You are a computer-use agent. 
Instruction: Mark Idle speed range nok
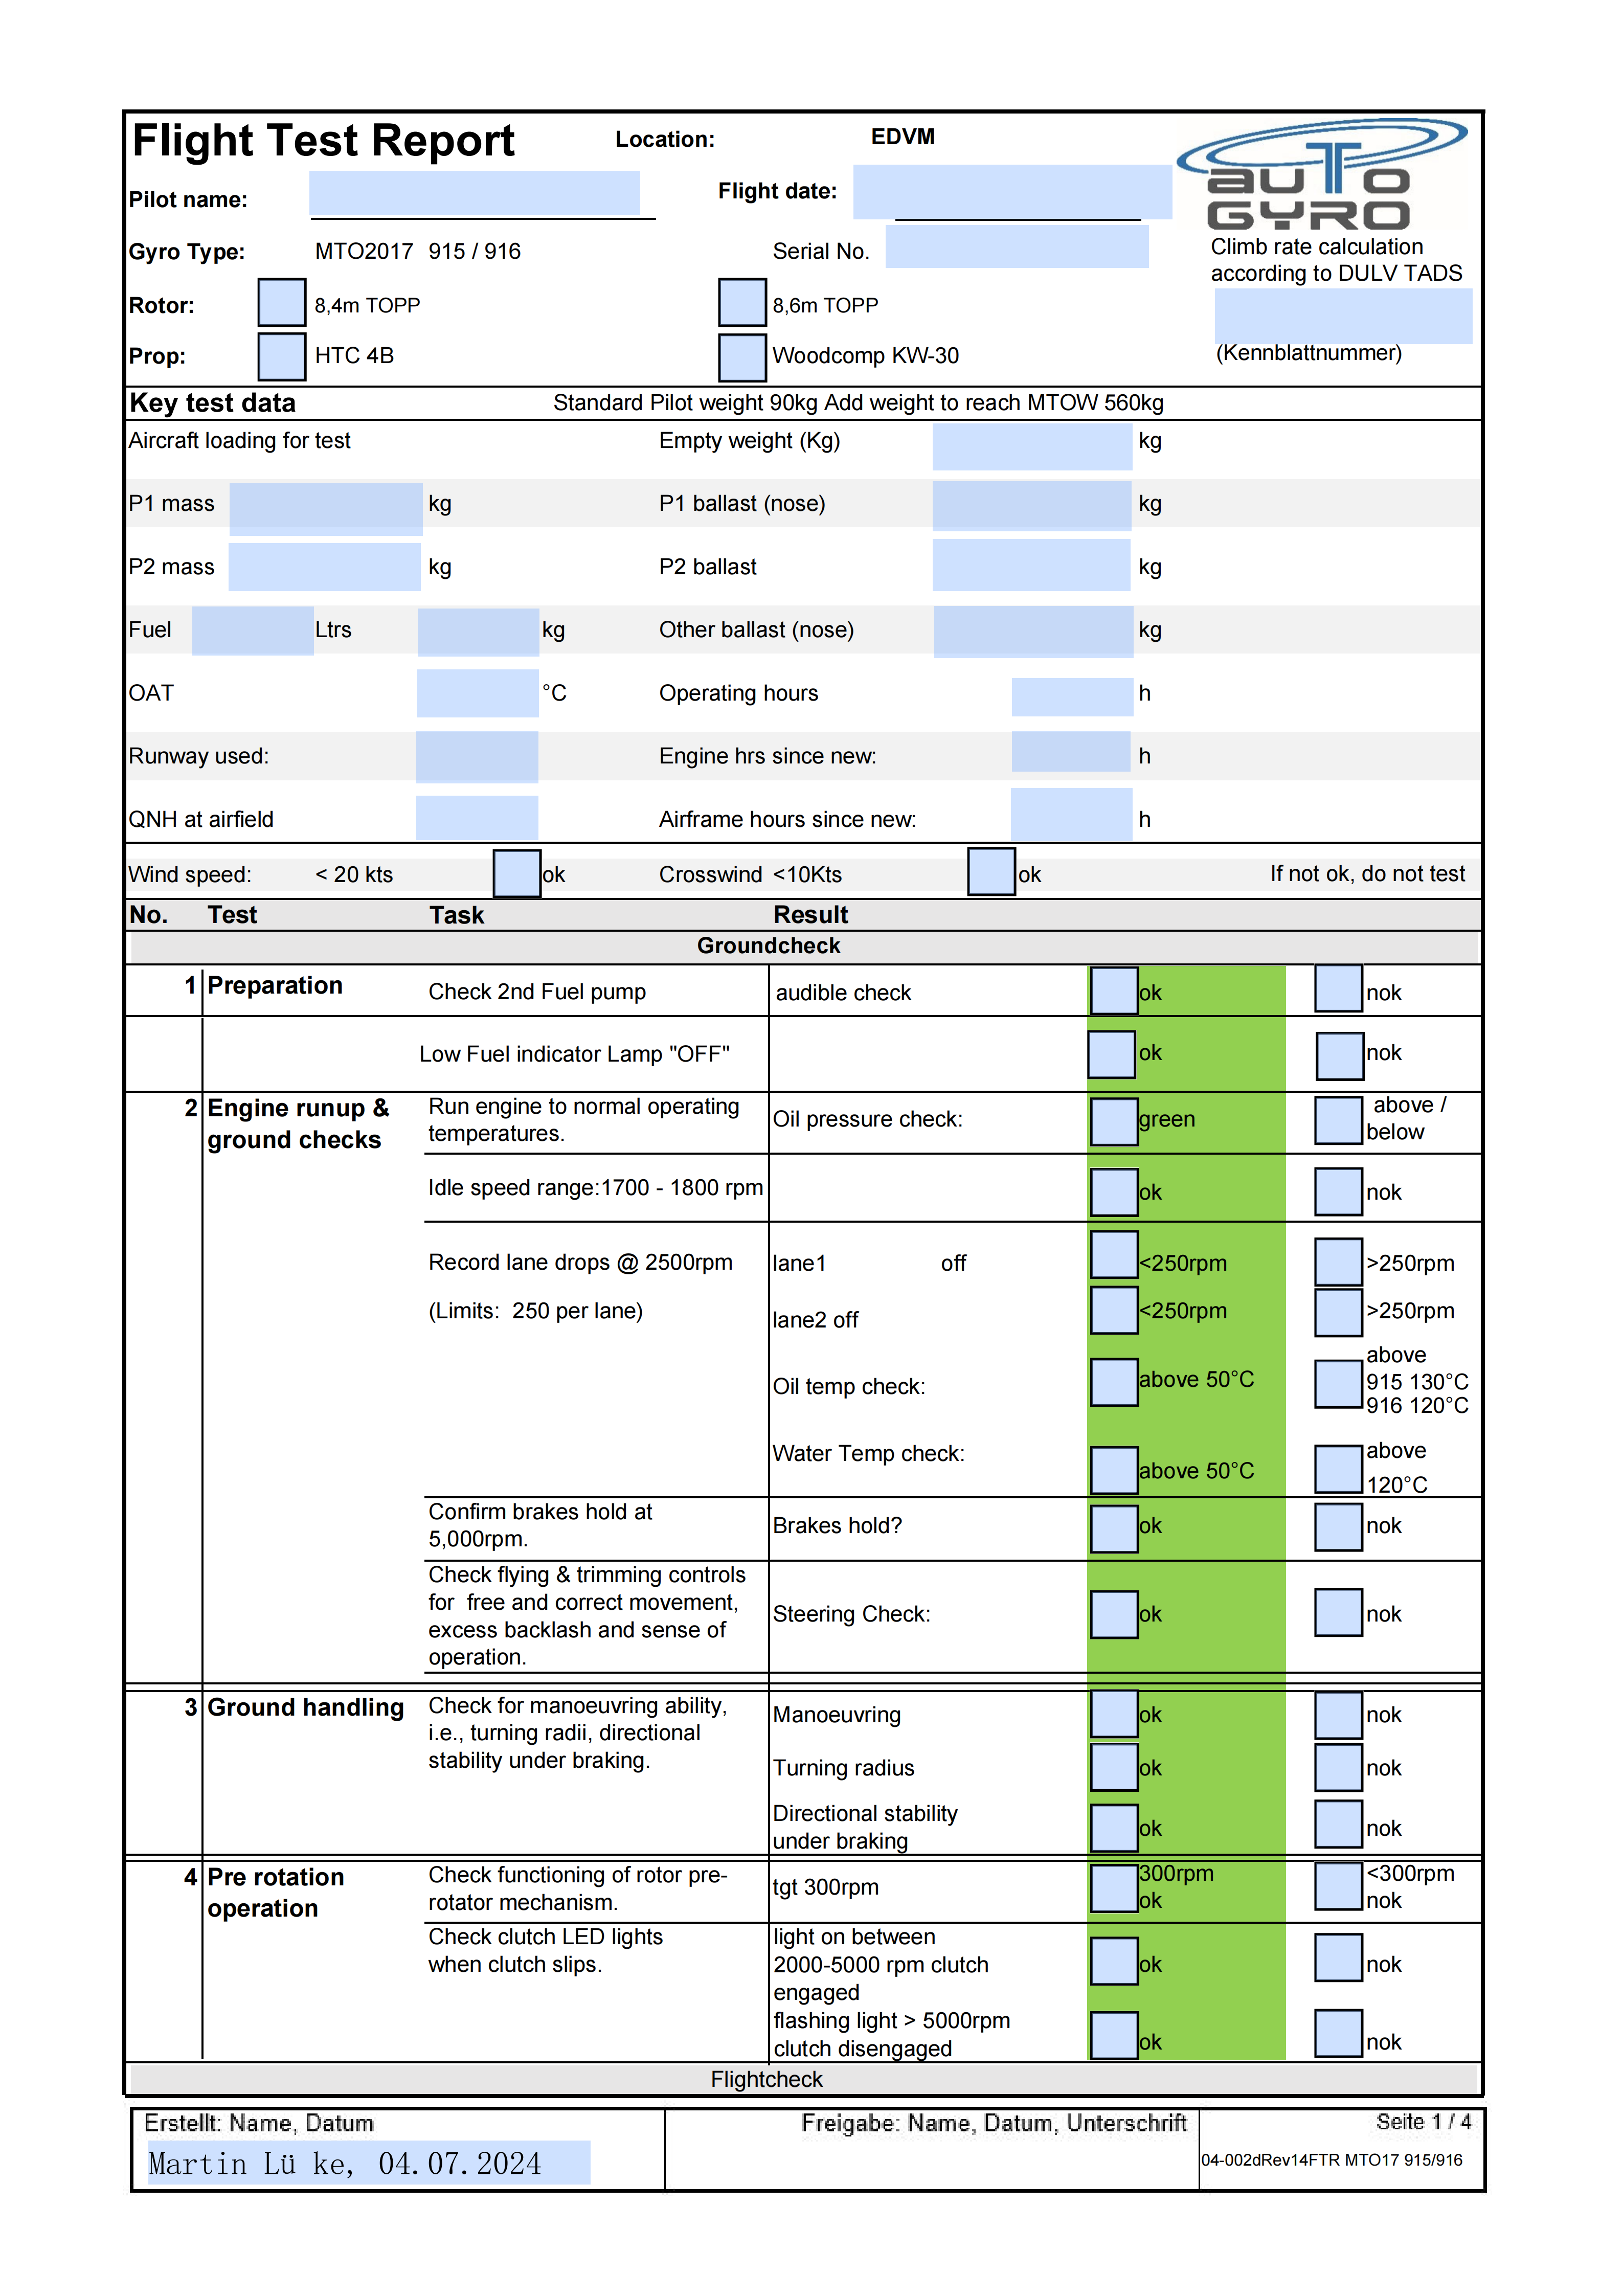[1339, 1192]
